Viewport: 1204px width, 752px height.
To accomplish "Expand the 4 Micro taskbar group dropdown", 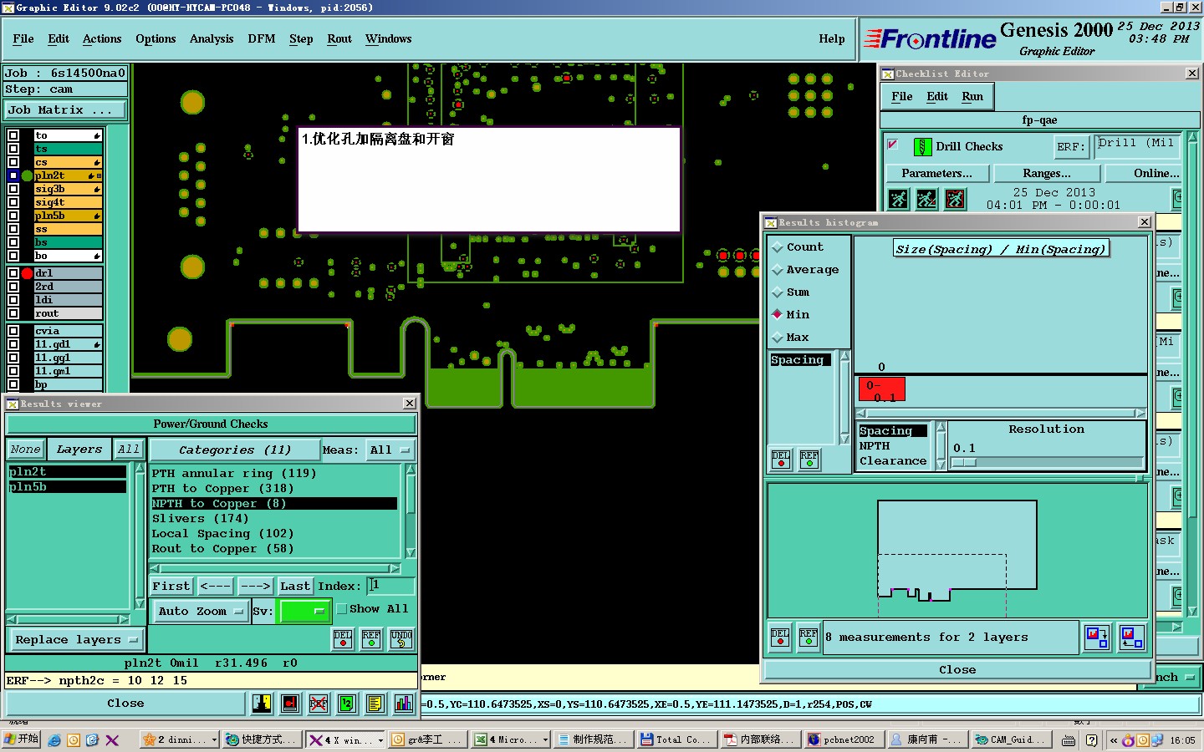I will click(545, 740).
